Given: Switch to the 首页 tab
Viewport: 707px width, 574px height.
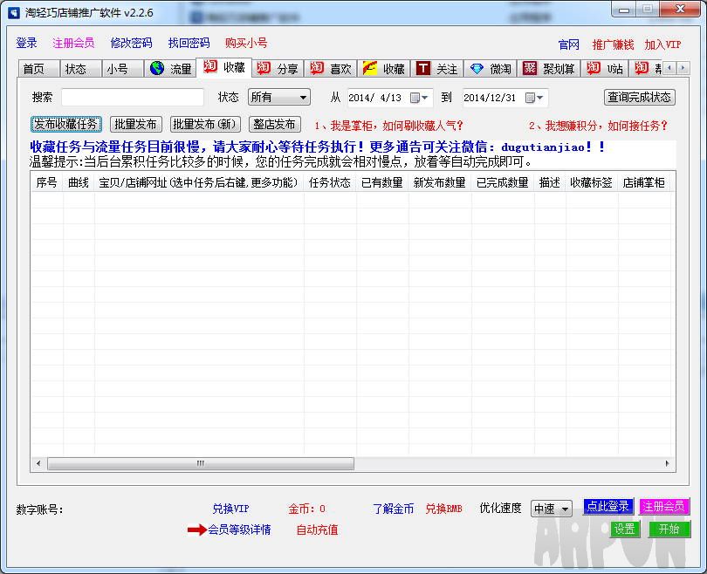Looking at the screenshot, I should click(34, 69).
